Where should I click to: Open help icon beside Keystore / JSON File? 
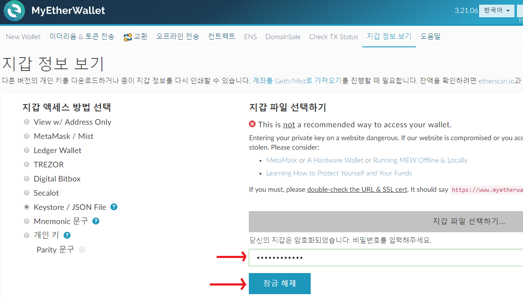[x=114, y=207]
